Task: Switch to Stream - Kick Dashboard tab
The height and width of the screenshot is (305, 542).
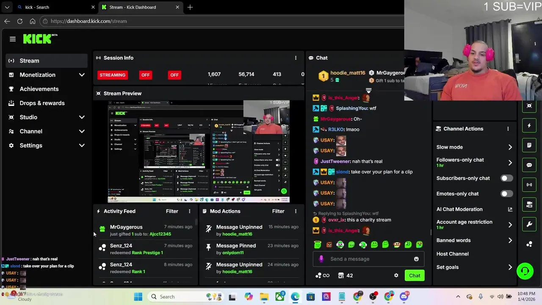Action: 141,7
